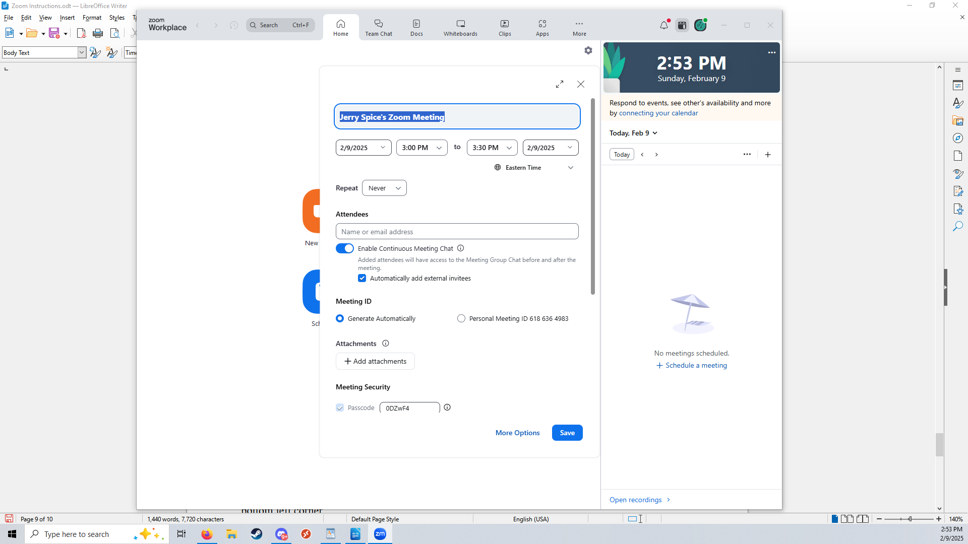Click connecting your calendar link
The width and height of the screenshot is (968, 544).
[x=658, y=113]
